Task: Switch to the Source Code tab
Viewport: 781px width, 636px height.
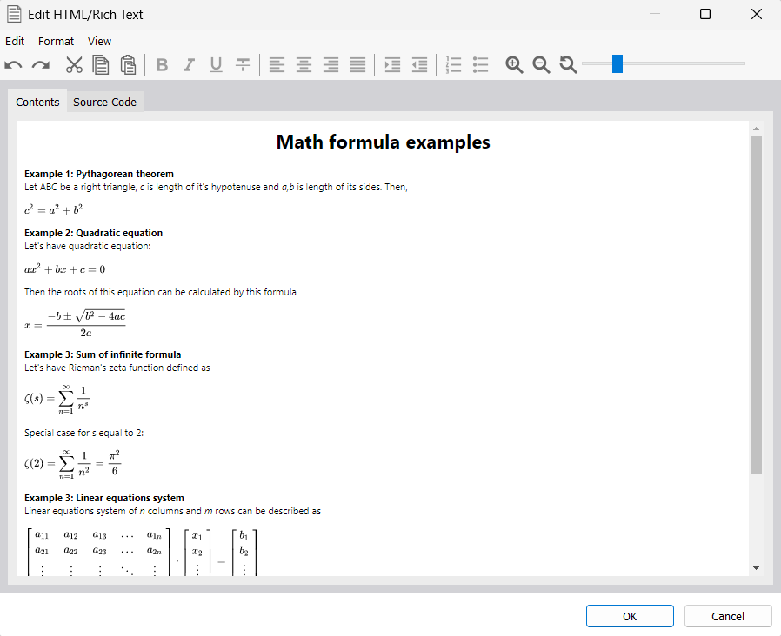Action: [x=104, y=102]
